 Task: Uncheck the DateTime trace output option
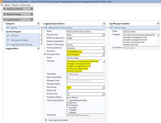67,103
